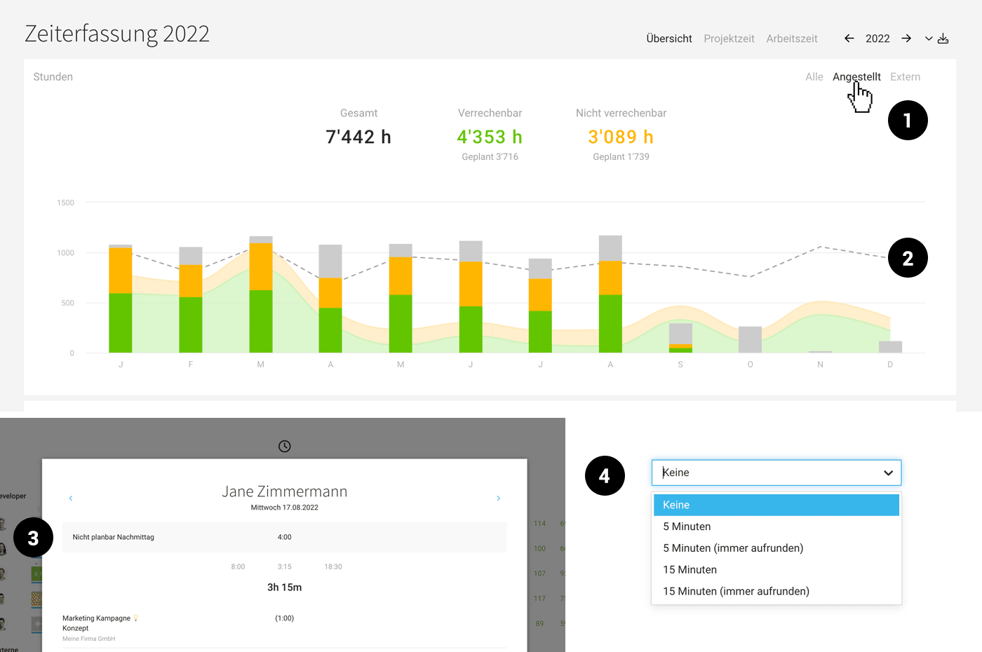Select 15 Minuten (immer aufrunden)
This screenshot has width=982, height=652.
coord(776,592)
